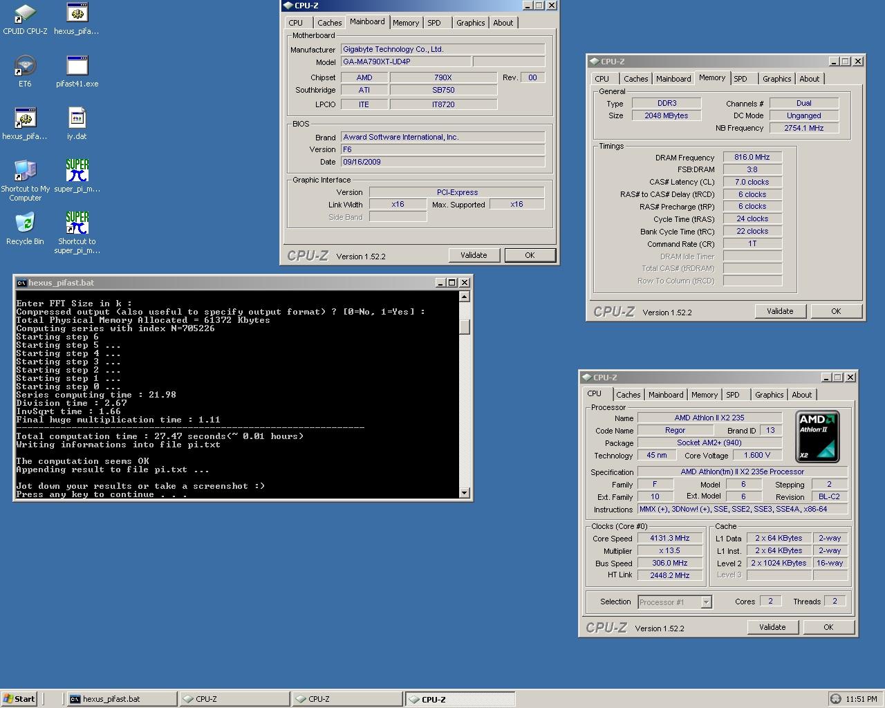The height and width of the screenshot is (708, 885).
Task: Open SPD tab in Mainboard CPU-Z window
Action: click(434, 23)
